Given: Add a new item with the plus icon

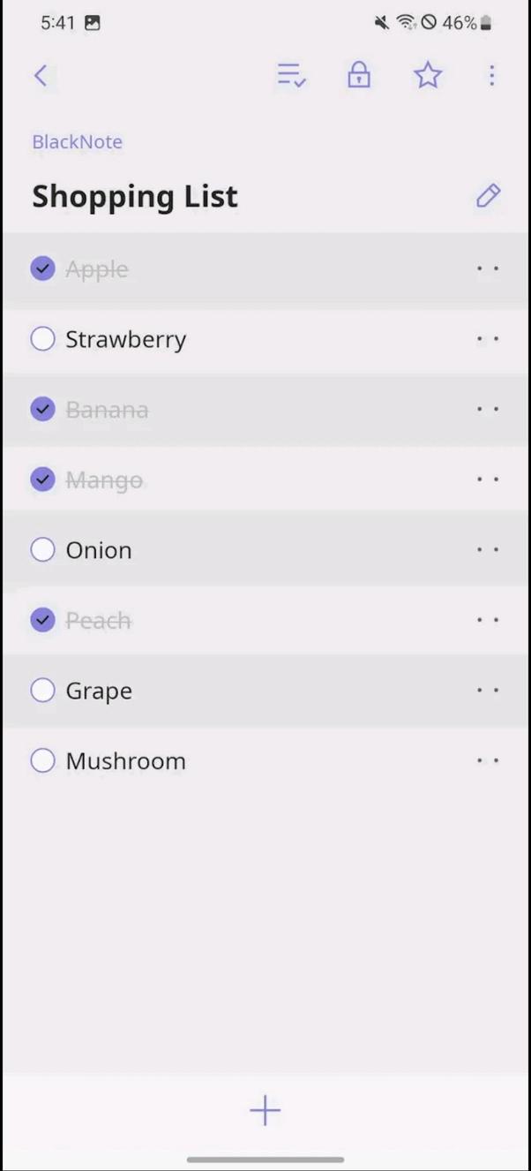Looking at the screenshot, I should [x=265, y=1110].
